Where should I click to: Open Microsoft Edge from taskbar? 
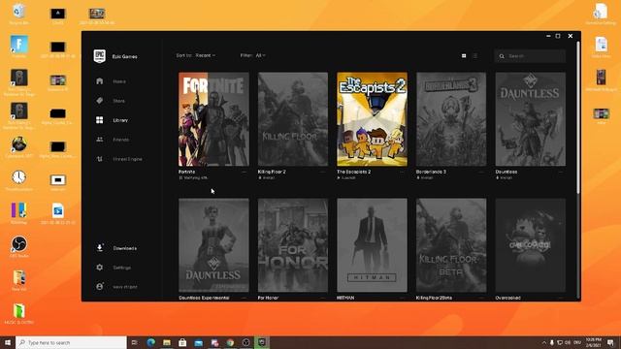(151, 342)
